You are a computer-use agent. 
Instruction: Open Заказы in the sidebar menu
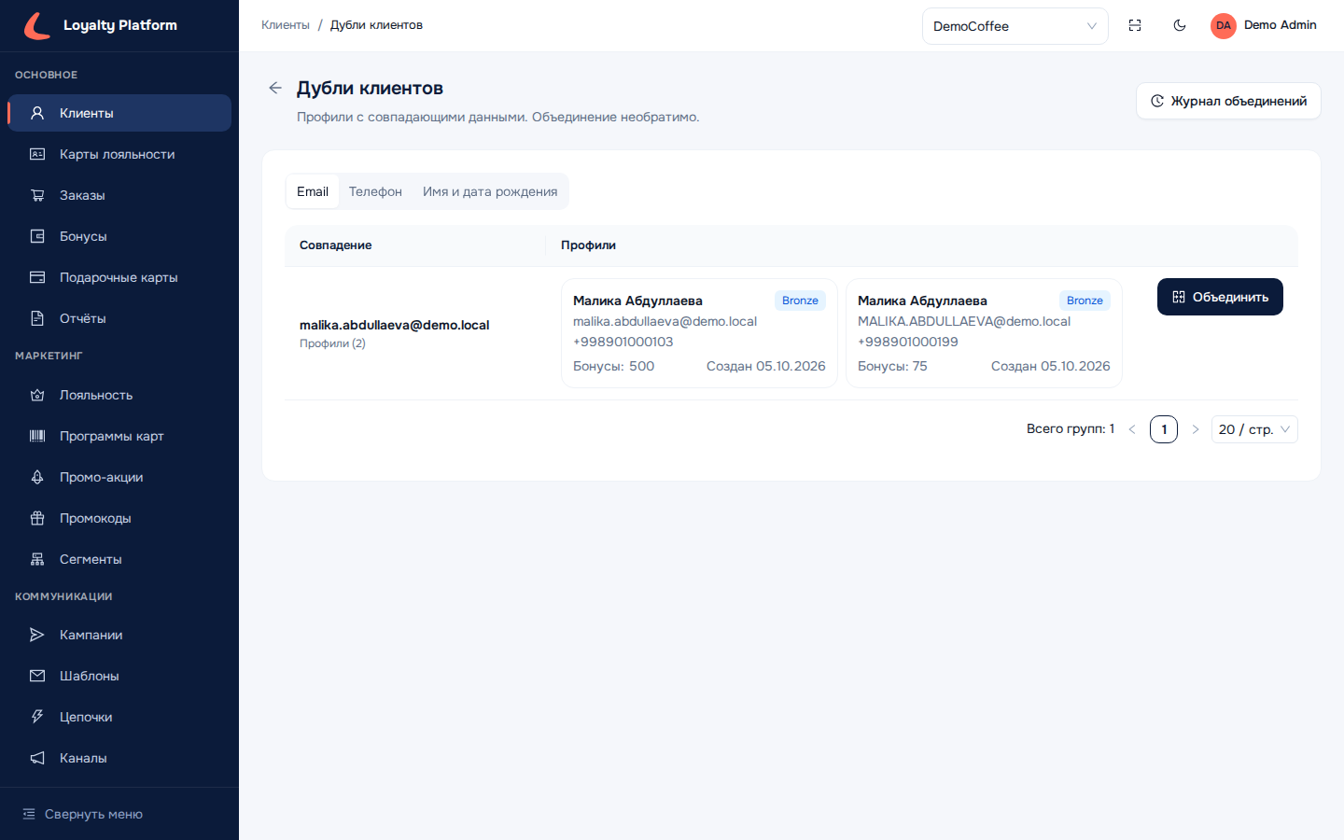(119, 195)
